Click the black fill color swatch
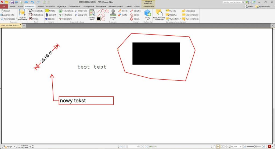Image resolution: width=275 pixels, height=149 pixels. tap(99, 19)
